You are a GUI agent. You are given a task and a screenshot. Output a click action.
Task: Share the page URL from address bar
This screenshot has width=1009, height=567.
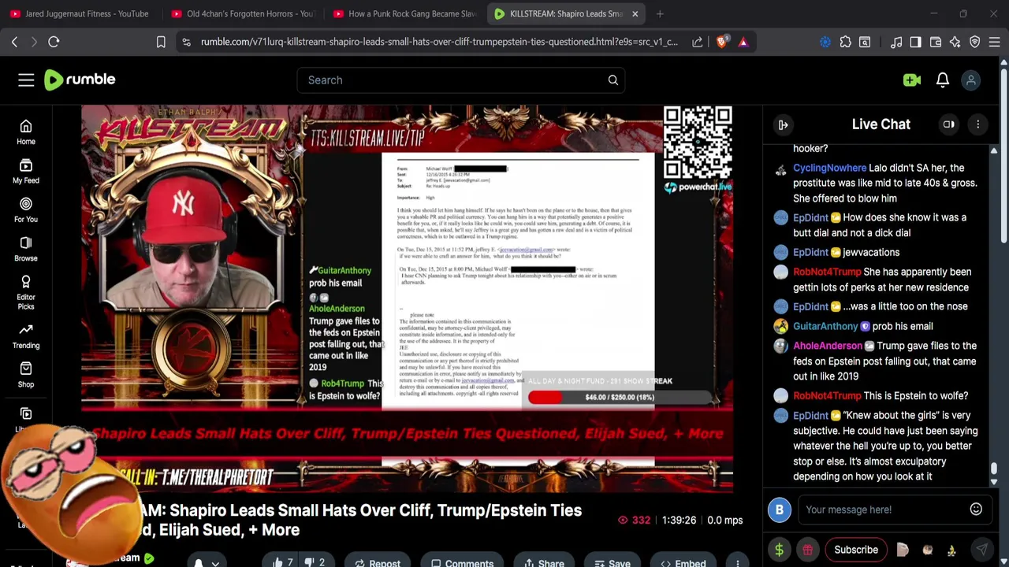pyautogui.click(x=698, y=42)
